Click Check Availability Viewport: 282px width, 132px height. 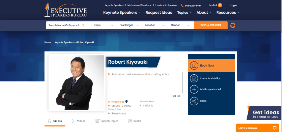coord(210,78)
